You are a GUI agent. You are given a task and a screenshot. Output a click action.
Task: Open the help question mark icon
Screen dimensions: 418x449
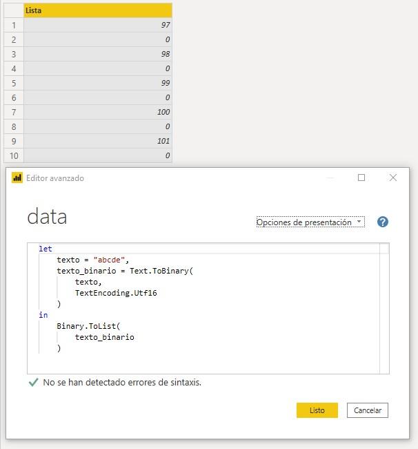tap(383, 222)
